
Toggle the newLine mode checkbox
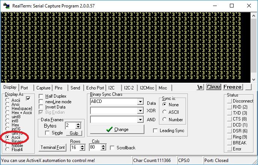[40, 102]
